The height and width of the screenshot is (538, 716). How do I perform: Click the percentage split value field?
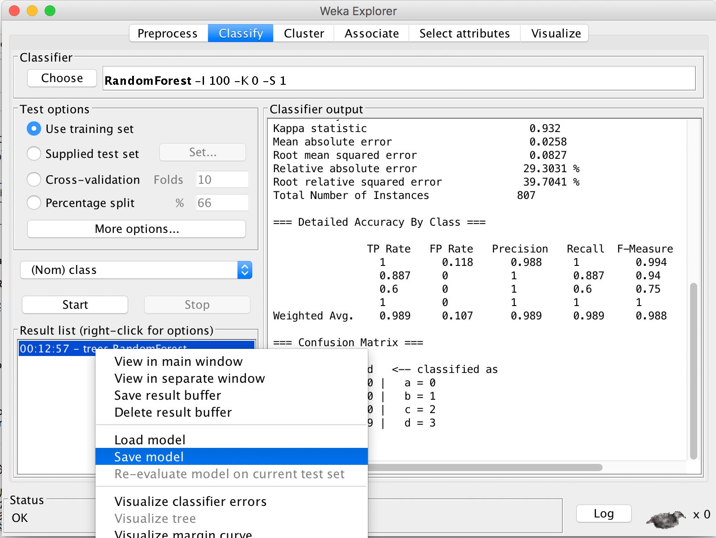pyautogui.click(x=222, y=203)
